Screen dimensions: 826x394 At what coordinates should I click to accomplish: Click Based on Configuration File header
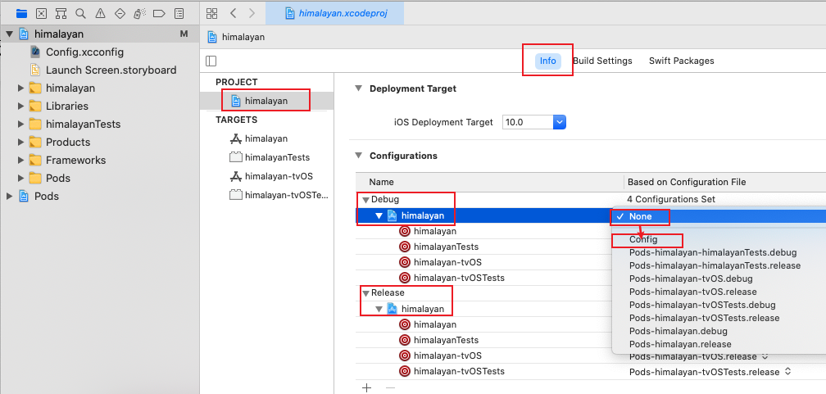pyautogui.click(x=687, y=182)
